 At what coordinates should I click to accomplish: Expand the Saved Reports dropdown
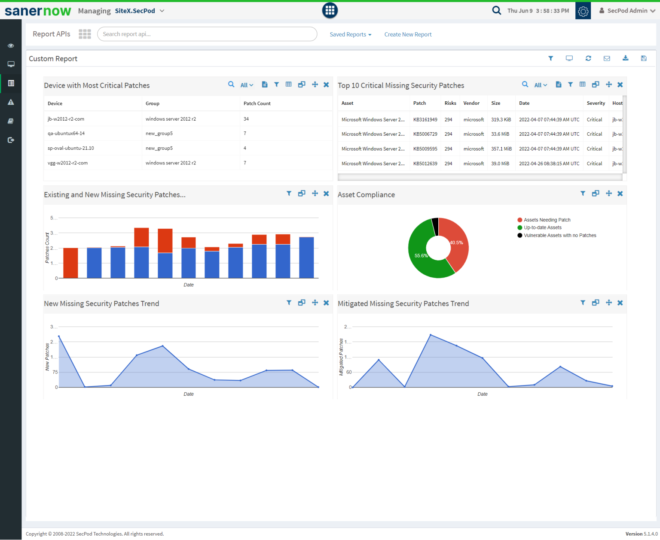point(350,34)
